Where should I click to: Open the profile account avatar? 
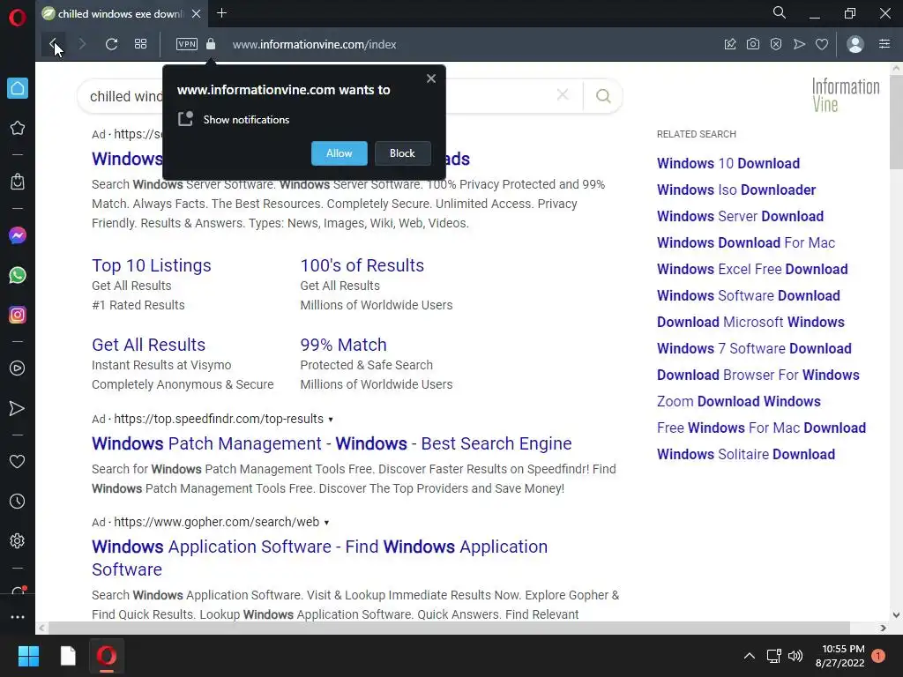[x=855, y=44]
